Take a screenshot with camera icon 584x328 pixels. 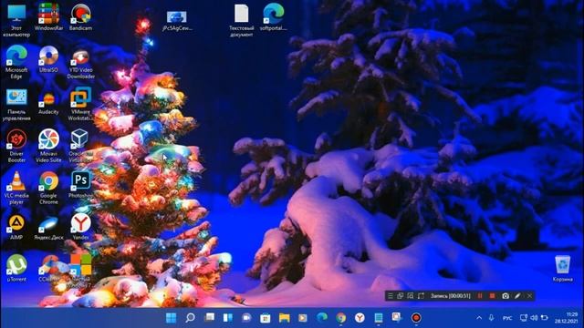(x=506, y=296)
